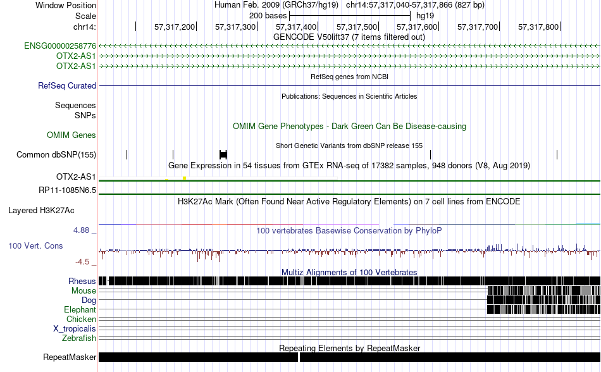Open GENCODE V50lift37 track title
601x372 pixels.
[x=349, y=37]
